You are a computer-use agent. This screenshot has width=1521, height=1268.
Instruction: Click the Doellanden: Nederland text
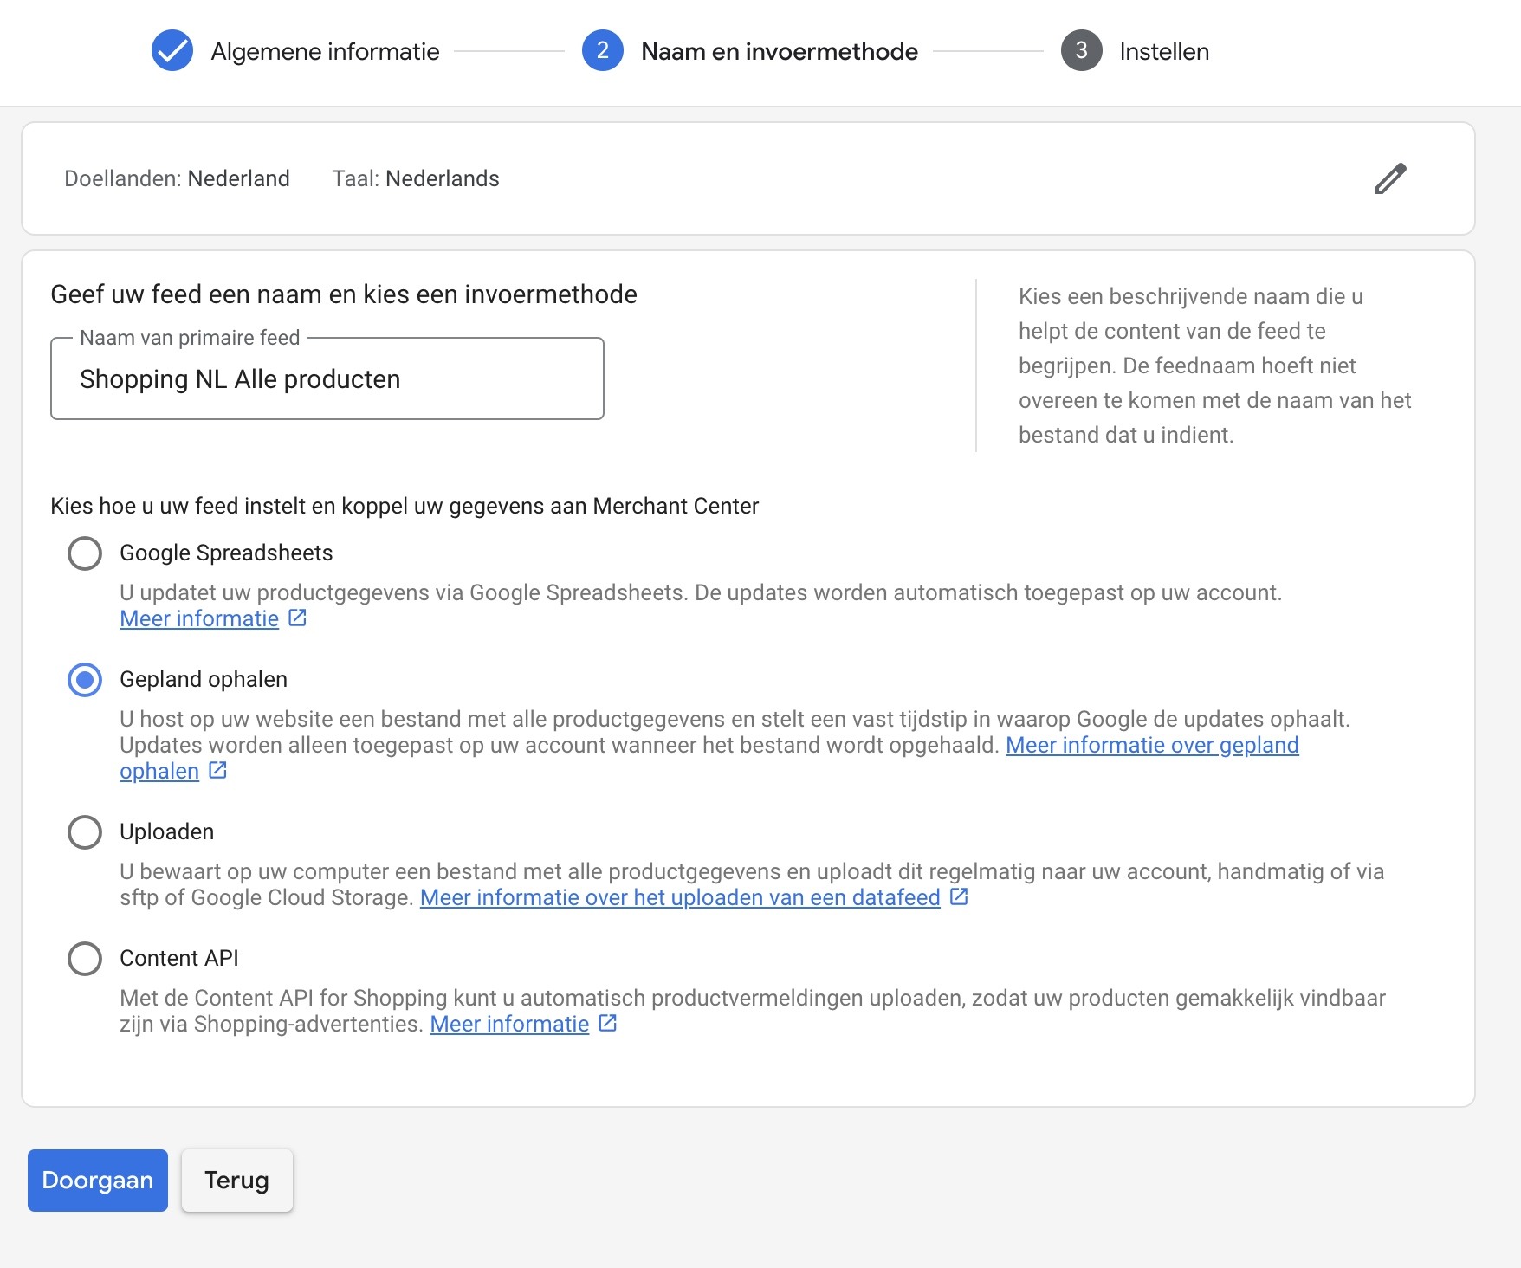pyautogui.click(x=177, y=178)
